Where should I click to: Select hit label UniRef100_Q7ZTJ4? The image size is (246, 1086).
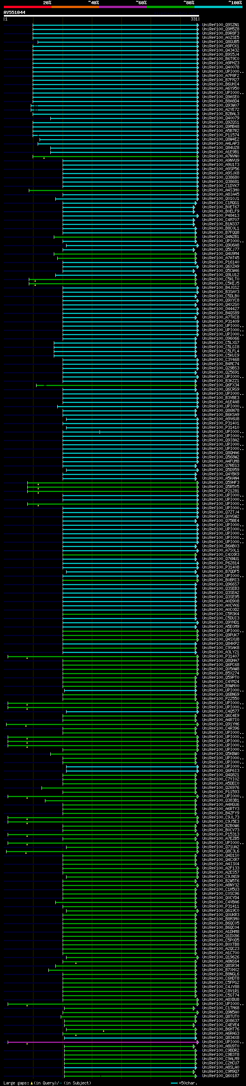[220, 512]
